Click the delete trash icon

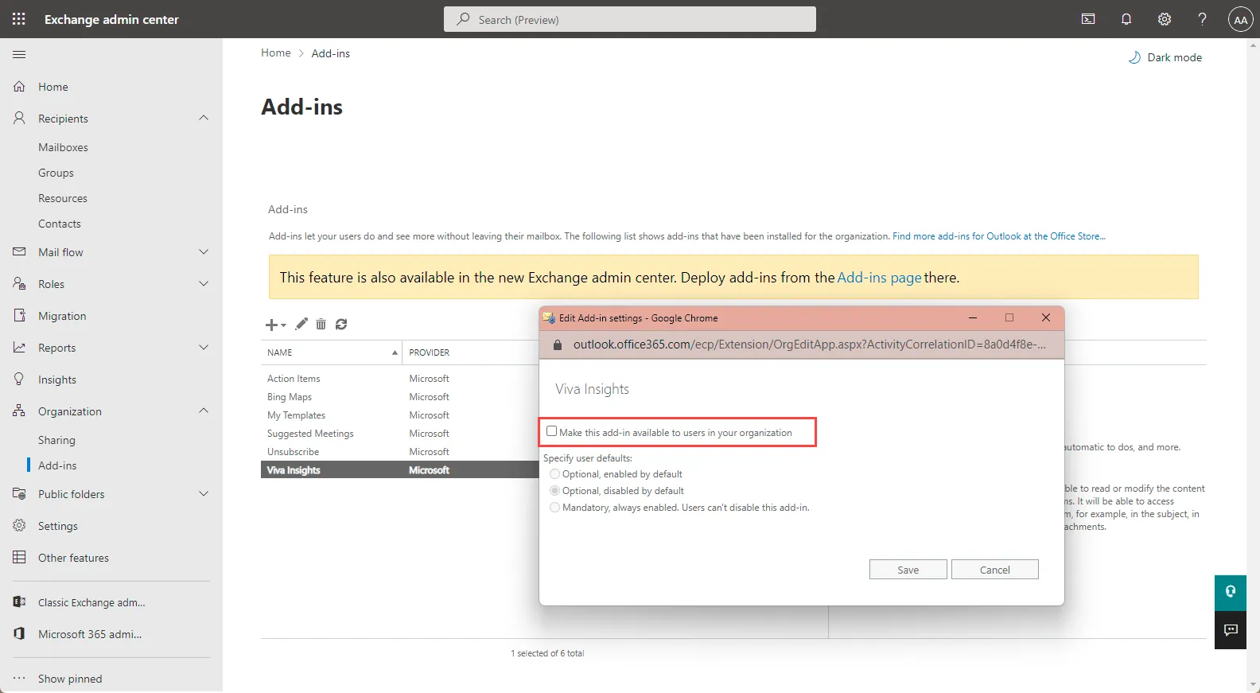(321, 324)
